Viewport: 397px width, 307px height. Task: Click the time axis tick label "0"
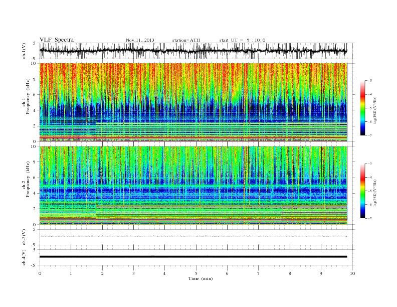[40, 273]
